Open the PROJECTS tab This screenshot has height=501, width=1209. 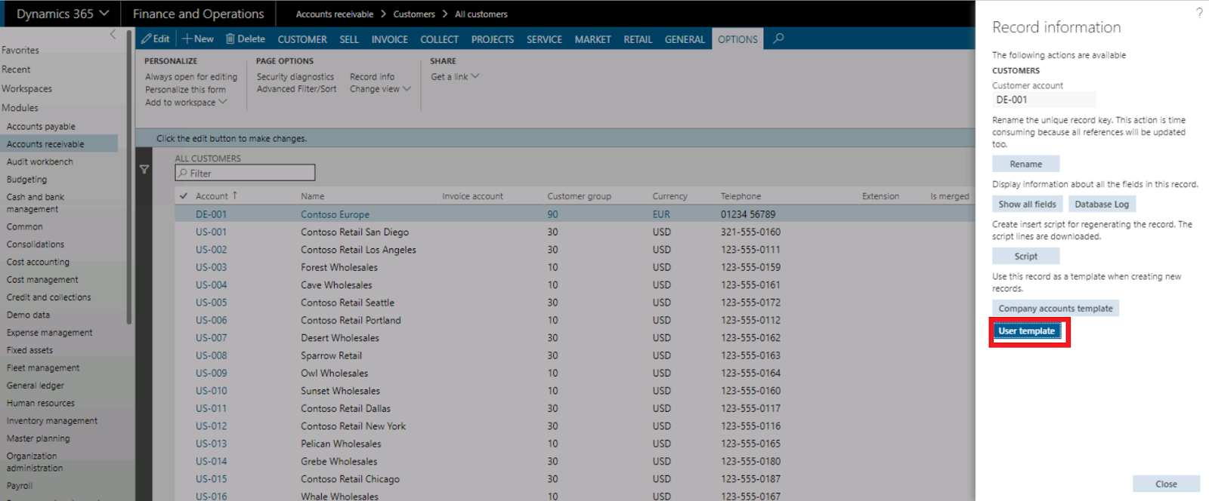(493, 39)
